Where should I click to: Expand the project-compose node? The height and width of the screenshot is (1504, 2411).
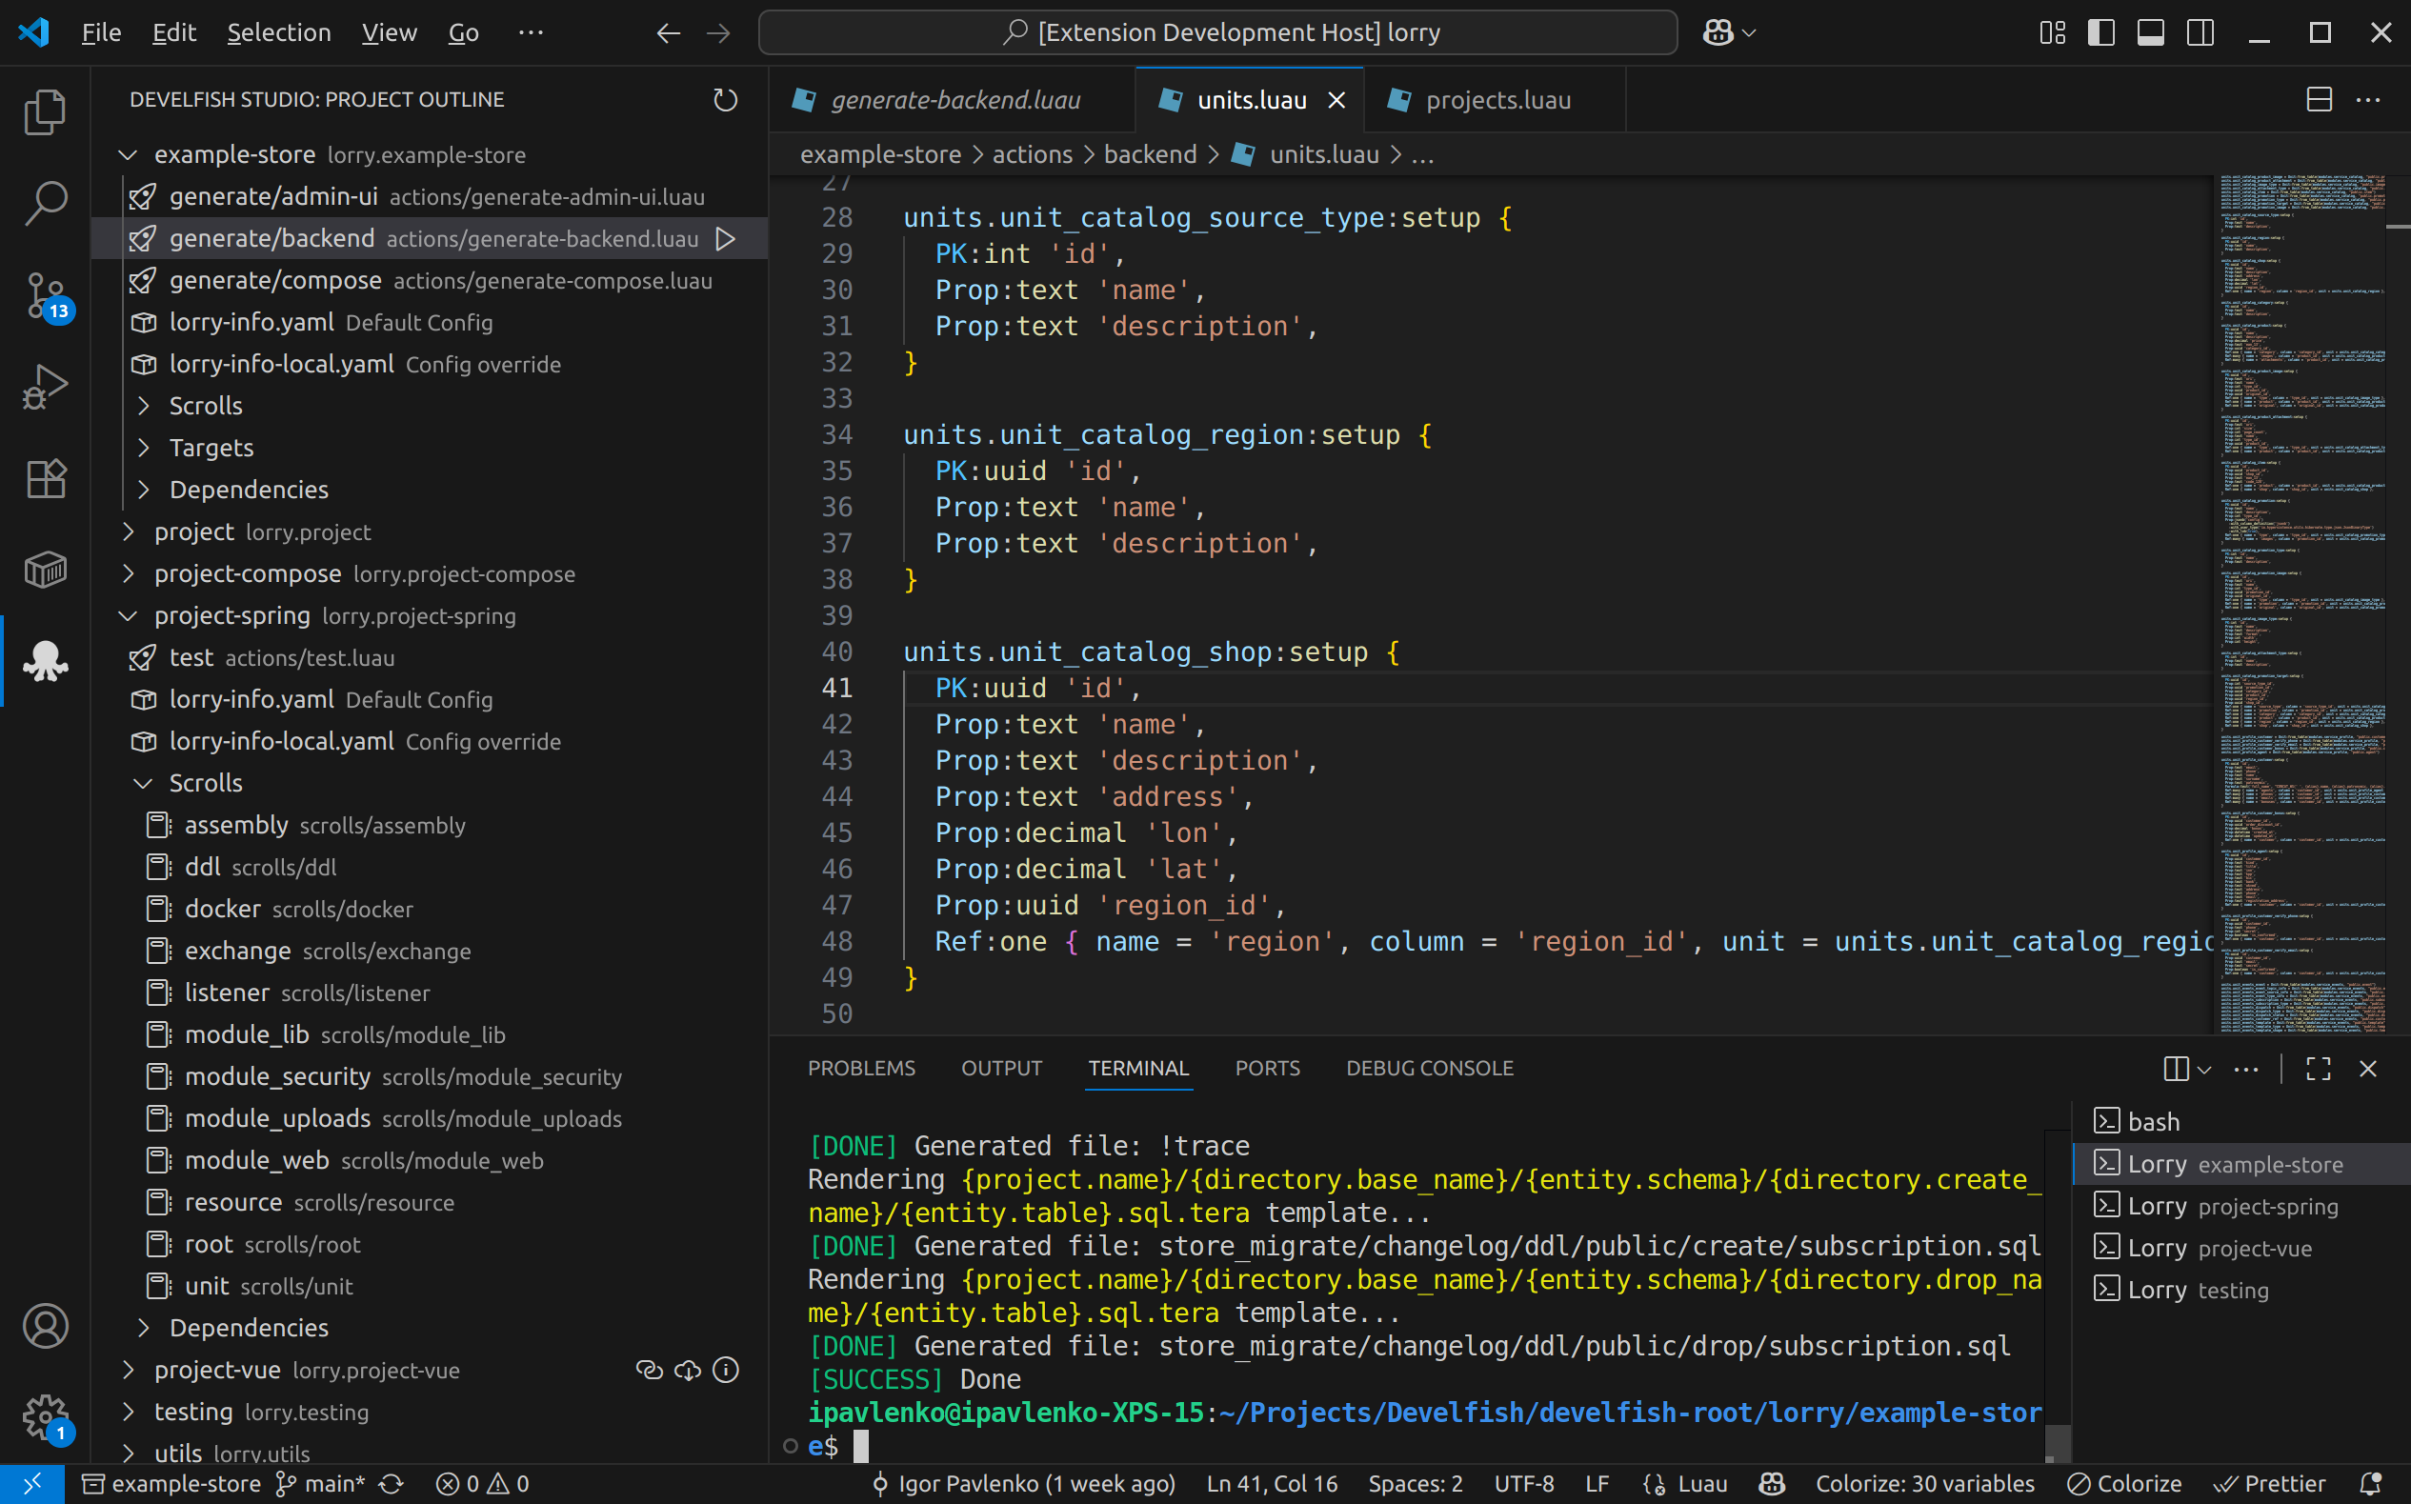(x=129, y=574)
